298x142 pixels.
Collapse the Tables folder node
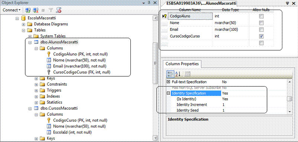(x=23, y=30)
